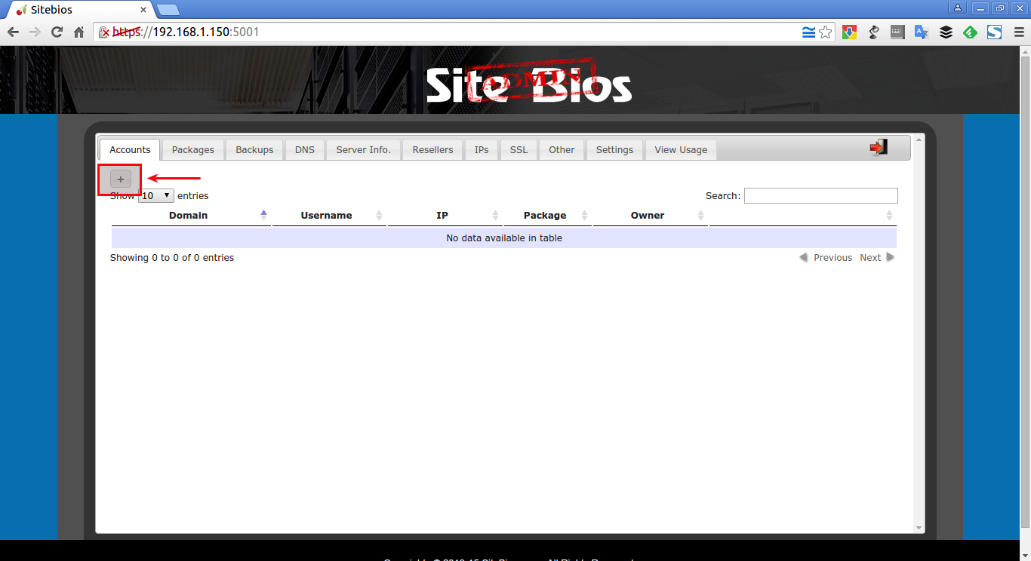Screen dimensions: 1031x561
Task: Go to the Resellers tab
Action: pos(432,149)
